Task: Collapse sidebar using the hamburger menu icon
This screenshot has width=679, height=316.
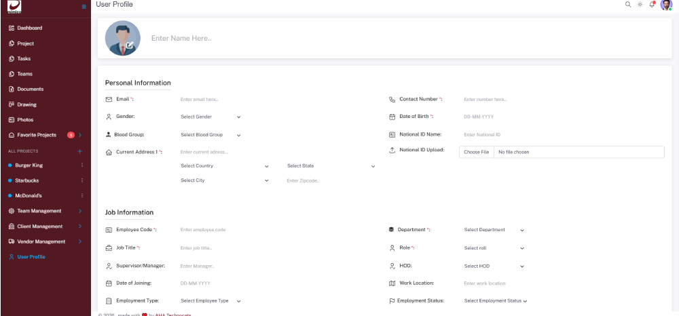Action: (84, 7)
